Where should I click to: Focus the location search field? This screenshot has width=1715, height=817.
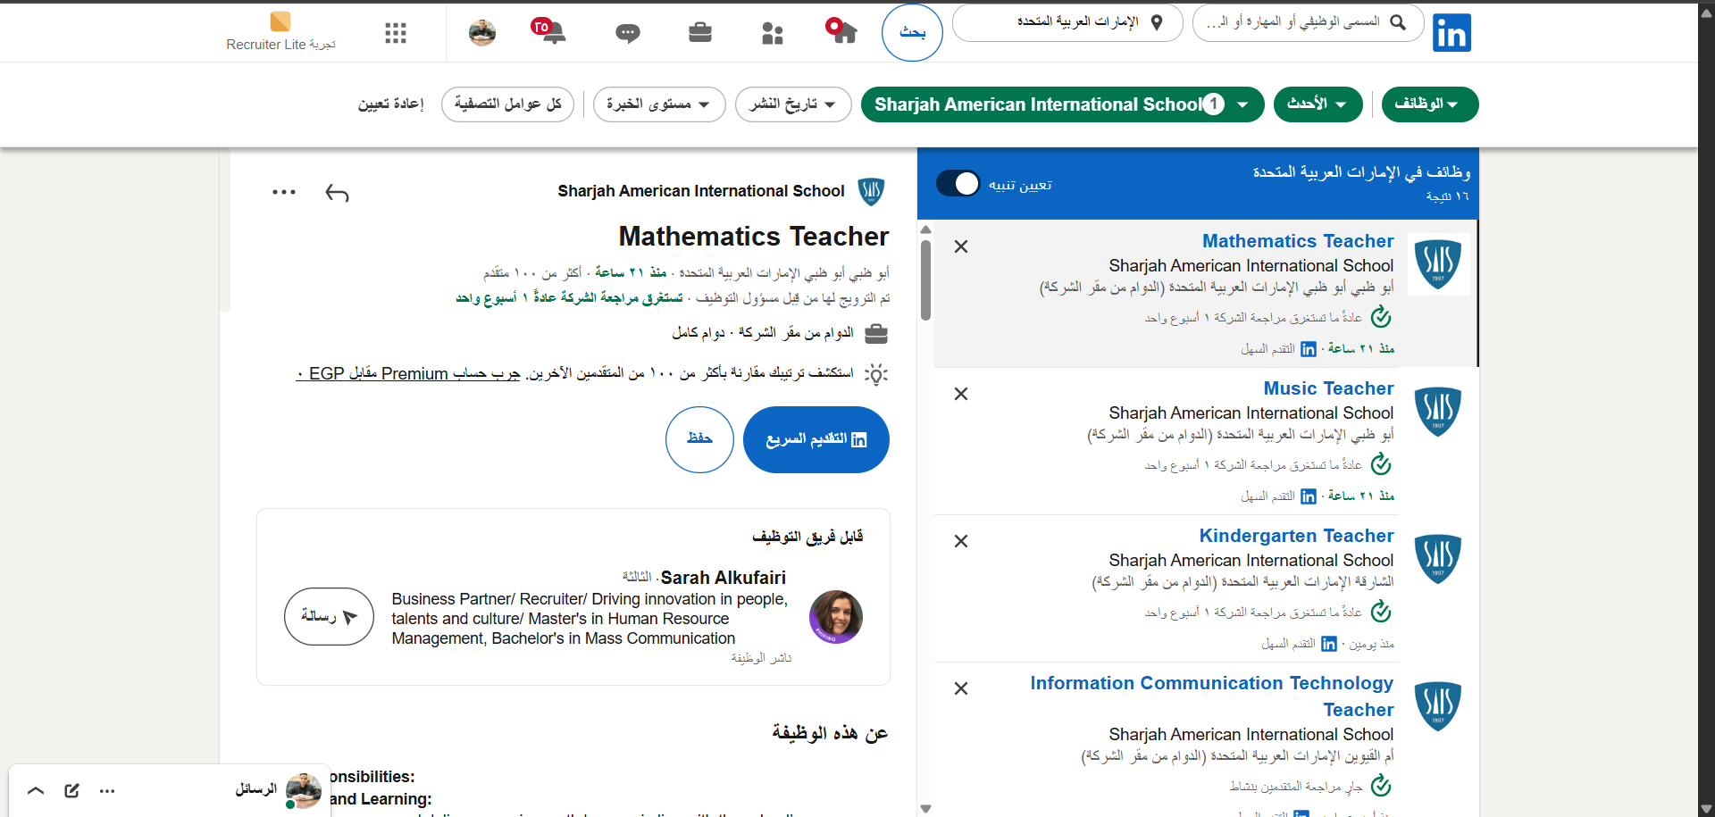(x=1067, y=22)
